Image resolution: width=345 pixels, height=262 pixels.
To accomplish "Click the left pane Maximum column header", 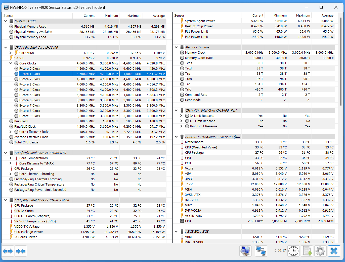I will click(131, 16).
